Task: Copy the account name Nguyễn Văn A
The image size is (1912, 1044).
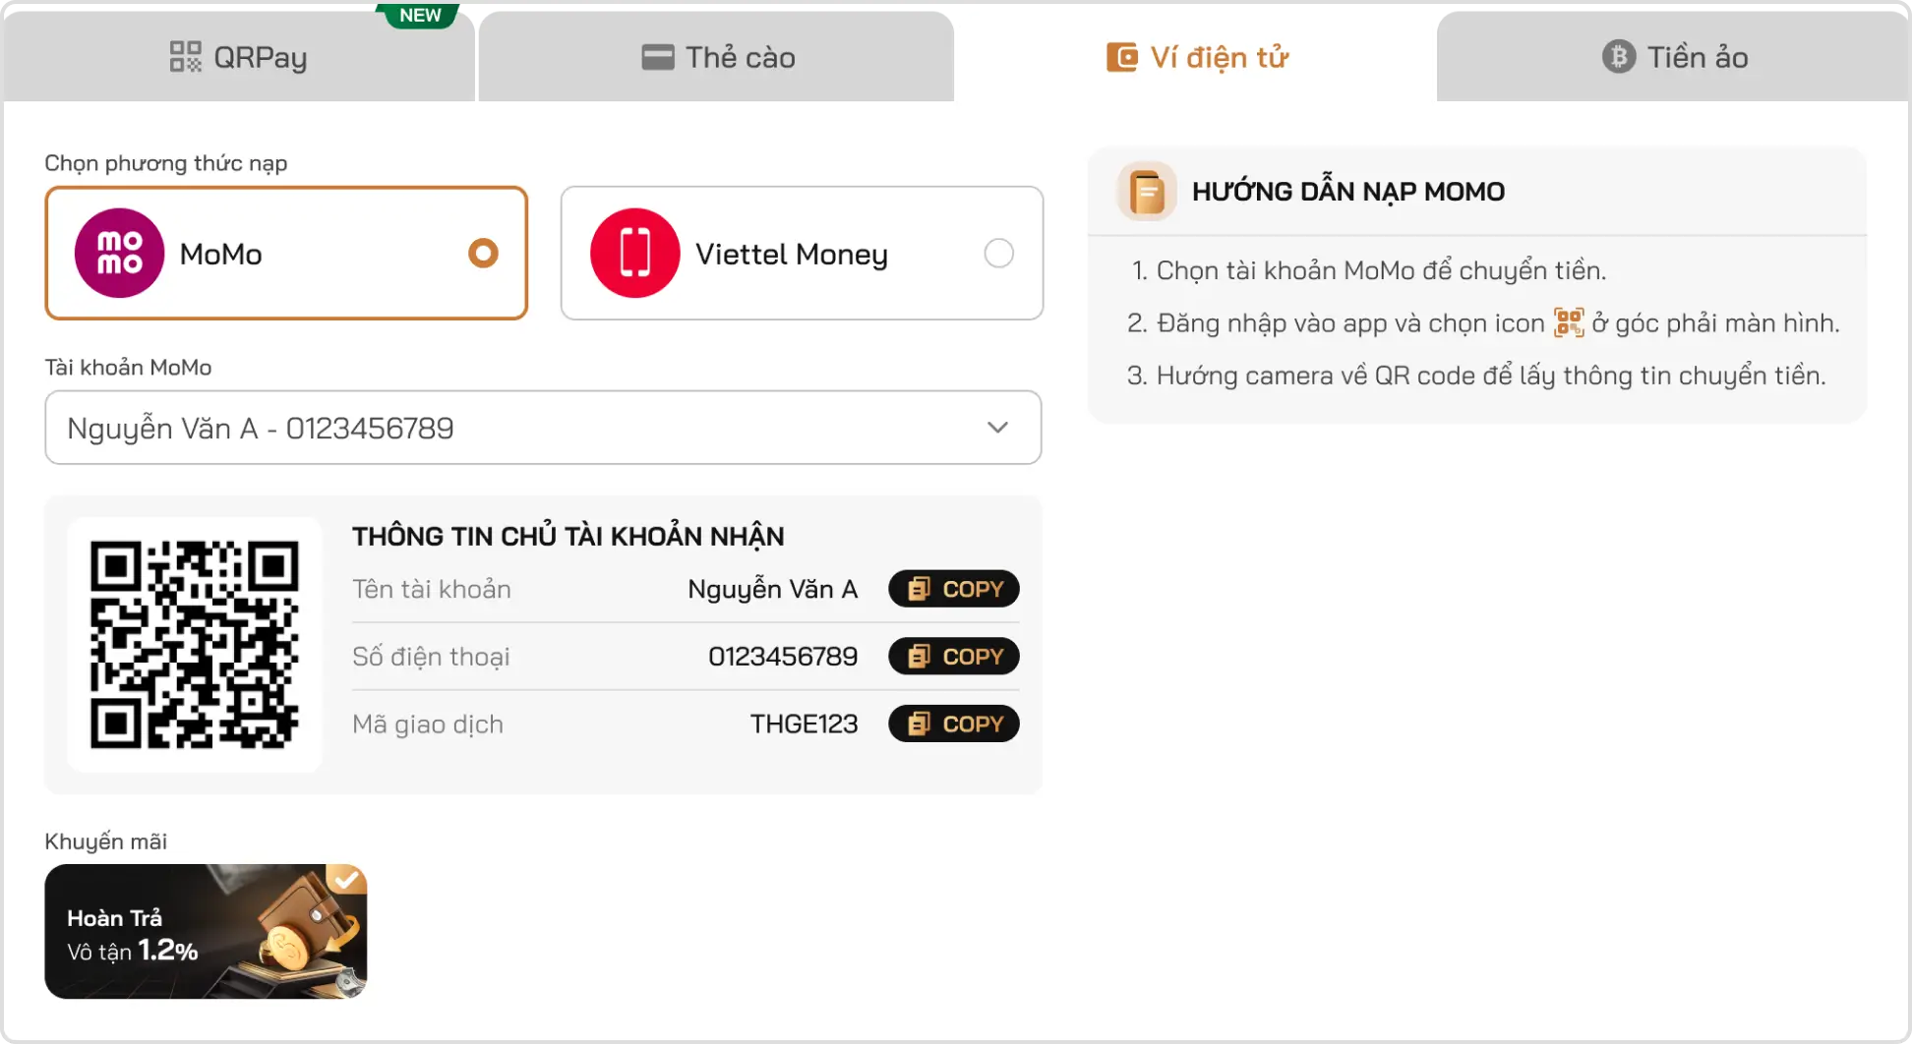Action: [x=953, y=589]
